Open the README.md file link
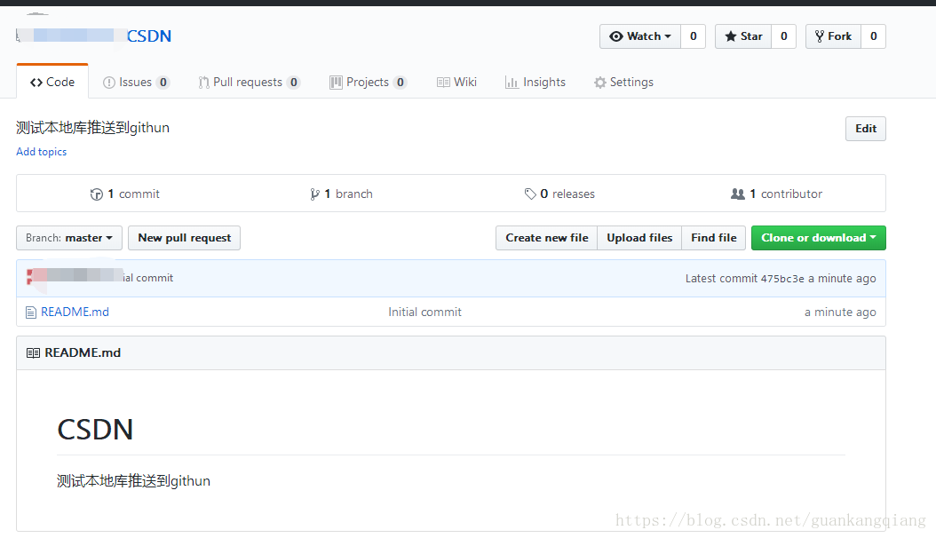Image resolution: width=936 pixels, height=538 pixels. point(75,312)
